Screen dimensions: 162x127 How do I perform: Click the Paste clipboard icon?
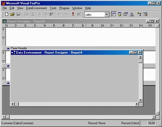[52, 14]
